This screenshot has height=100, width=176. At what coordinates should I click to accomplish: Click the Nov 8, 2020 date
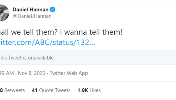tap(32, 73)
